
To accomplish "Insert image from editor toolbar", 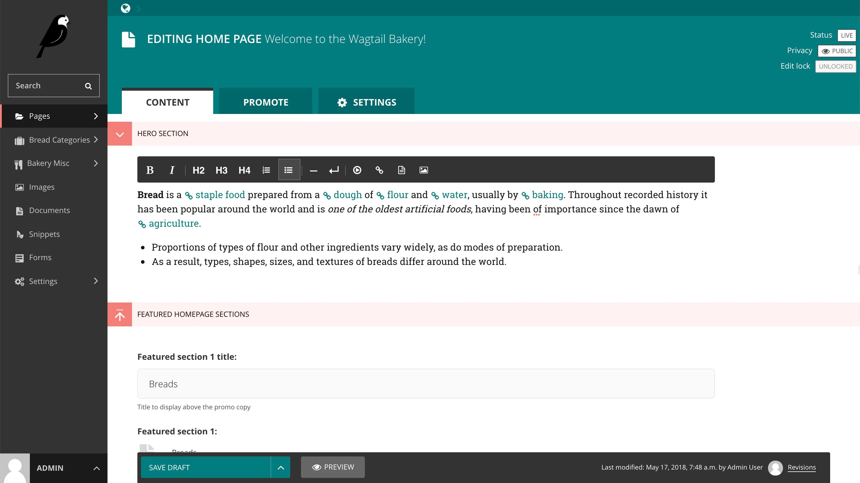I will pyautogui.click(x=423, y=170).
